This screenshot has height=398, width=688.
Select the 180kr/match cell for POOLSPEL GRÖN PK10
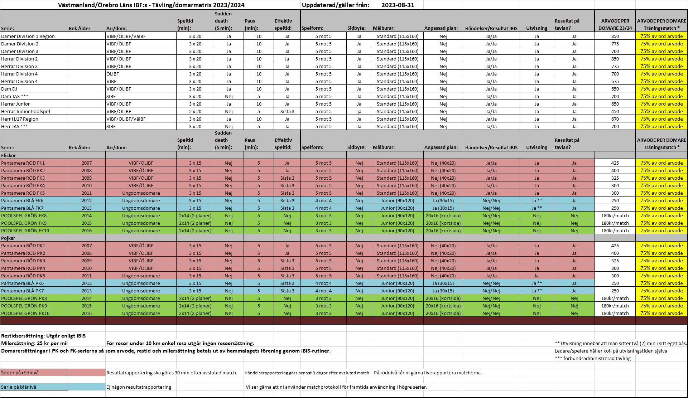click(x=615, y=313)
